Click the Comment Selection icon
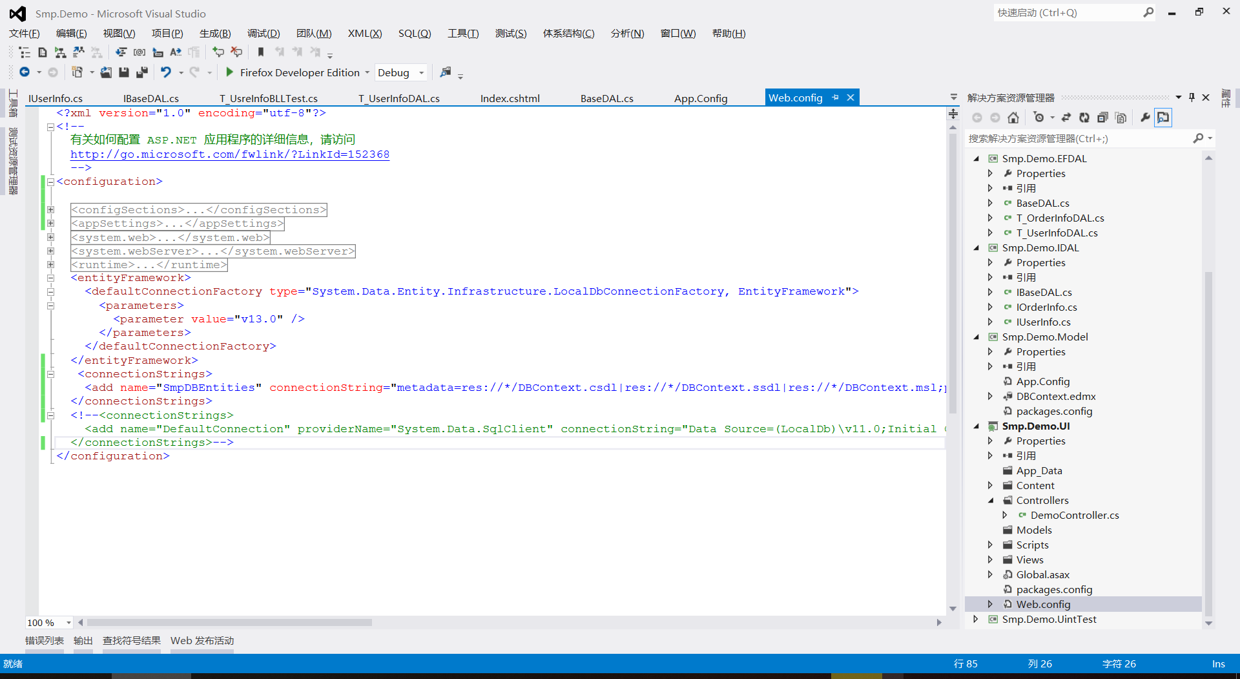 (x=218, y=52)
